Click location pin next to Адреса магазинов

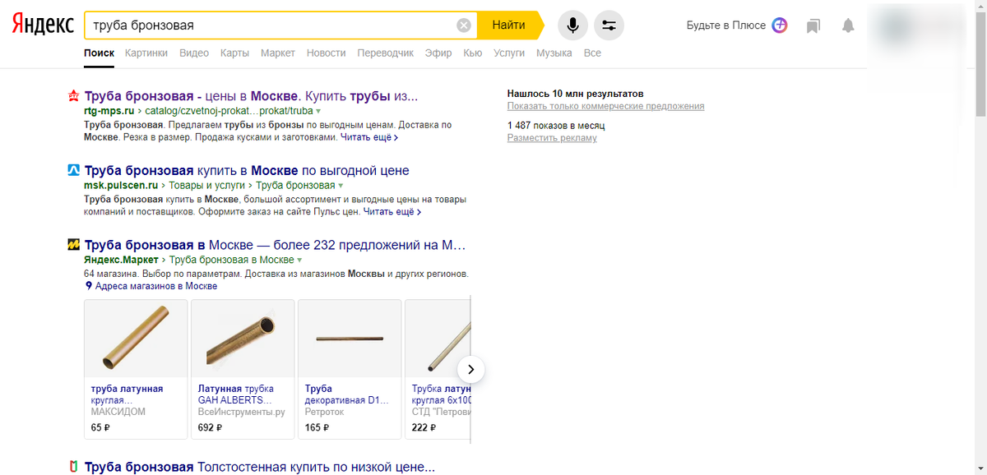pyautogui.click(x=89, y=286)
